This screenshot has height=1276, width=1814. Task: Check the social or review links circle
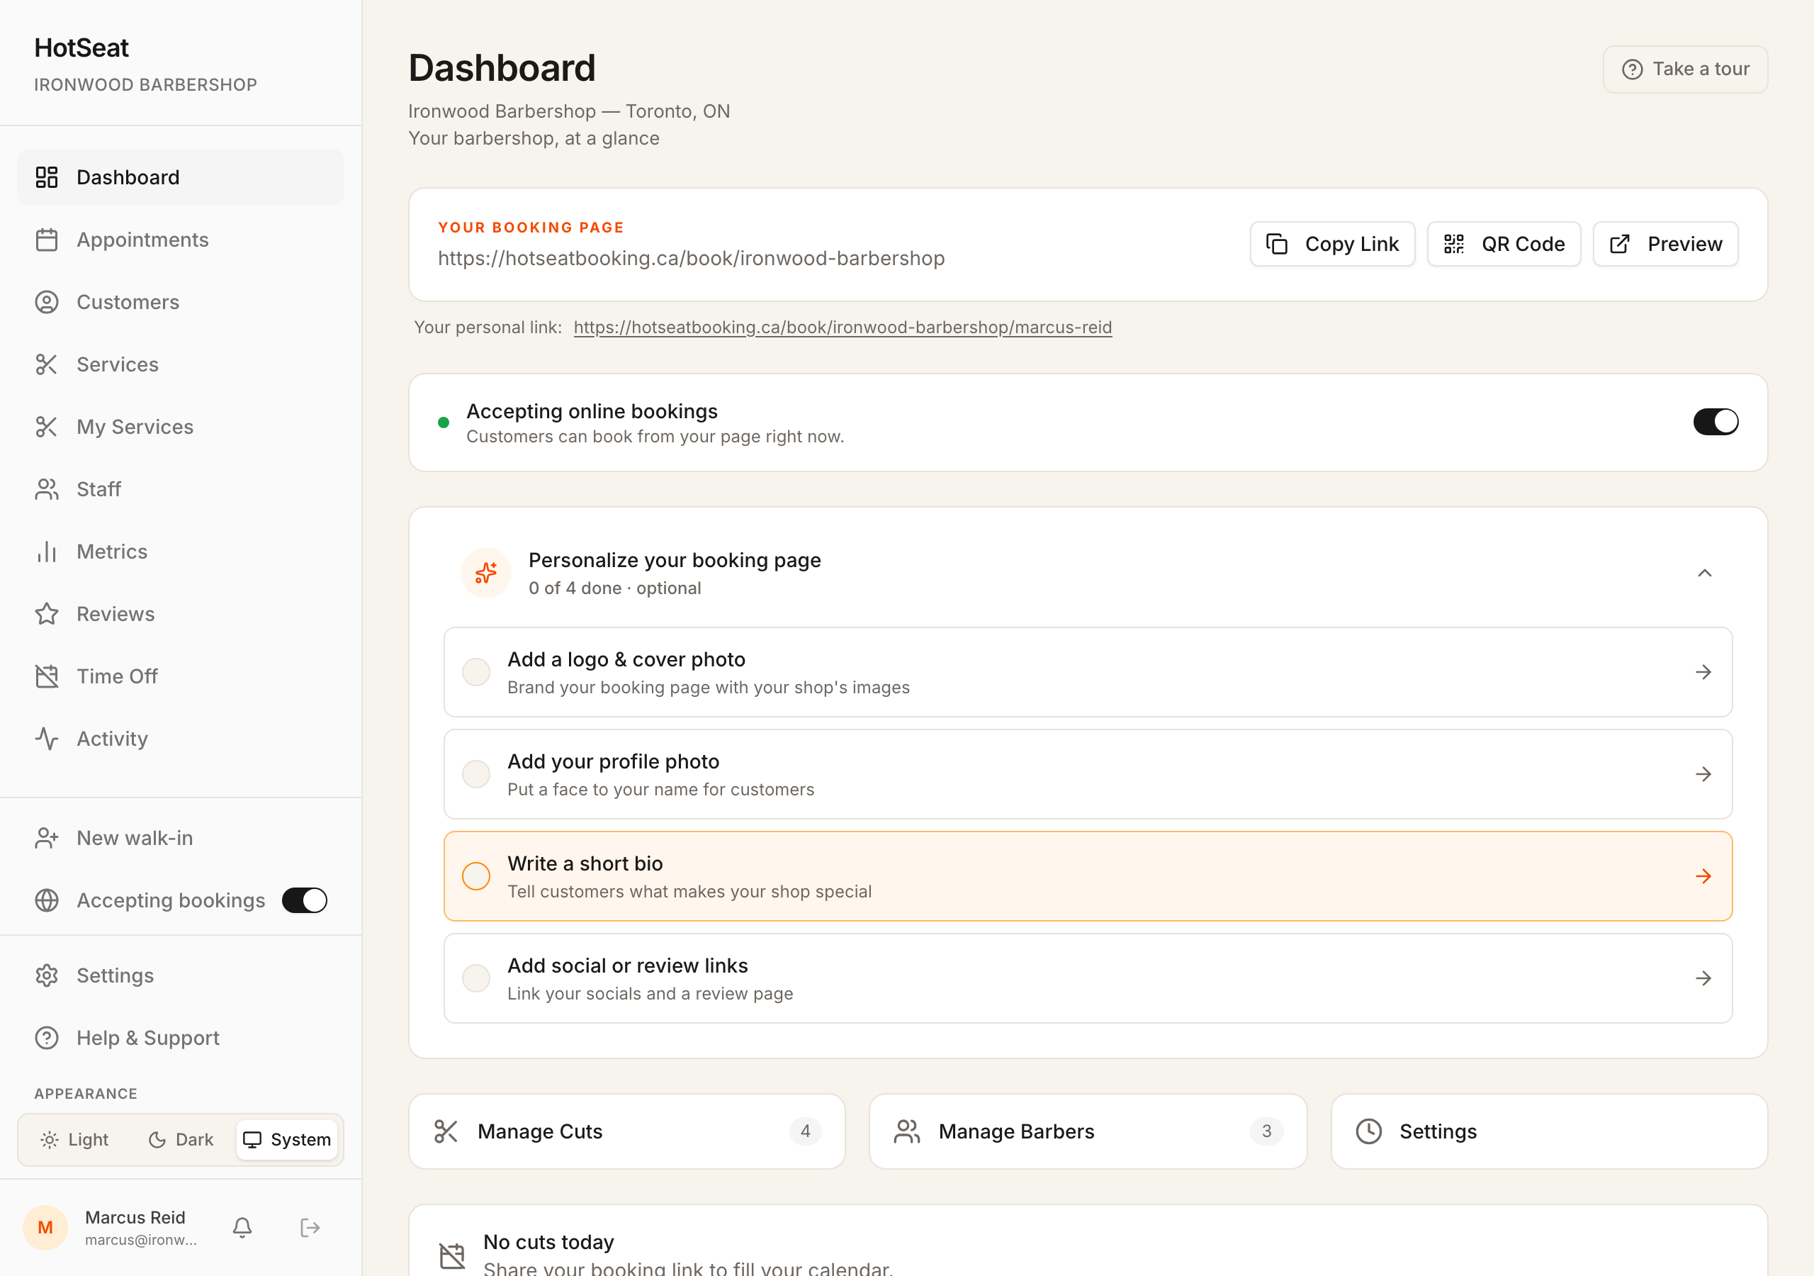(x=475, y=979)
